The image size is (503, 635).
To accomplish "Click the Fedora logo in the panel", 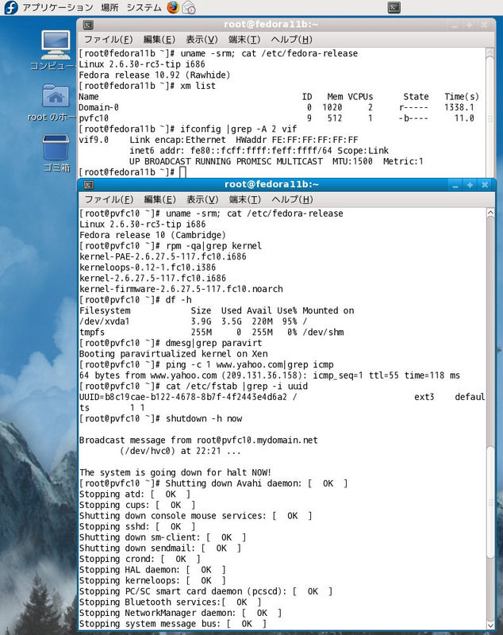I will click(x=11, y=7).
